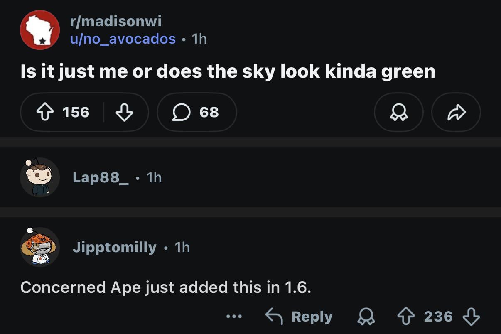Expand Lap88_'s collapsed comment

[x=249, y=178]
